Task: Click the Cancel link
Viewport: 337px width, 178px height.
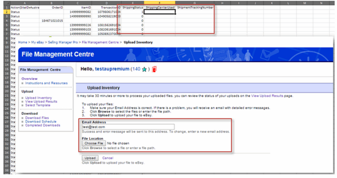Action: pyautogui.click(x=108, y=158)
